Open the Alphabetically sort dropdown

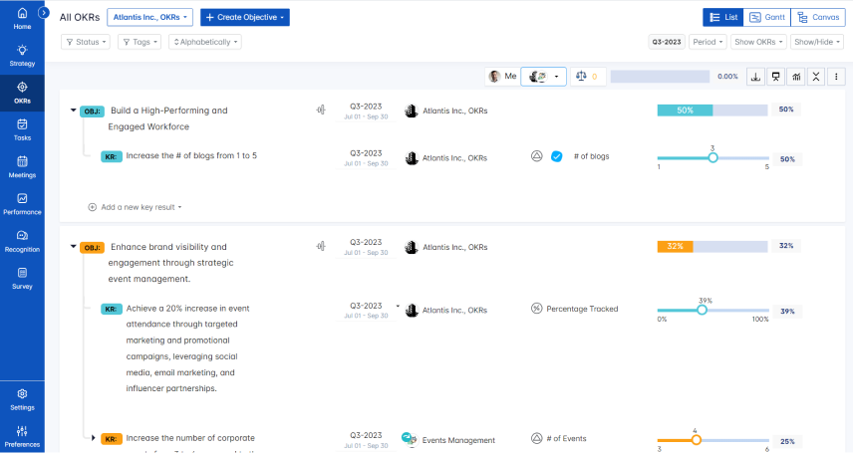(x=205, y=42)
